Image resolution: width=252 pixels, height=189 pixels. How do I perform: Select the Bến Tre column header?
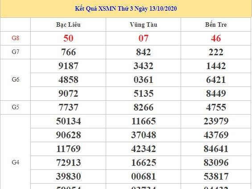point(216,25)
